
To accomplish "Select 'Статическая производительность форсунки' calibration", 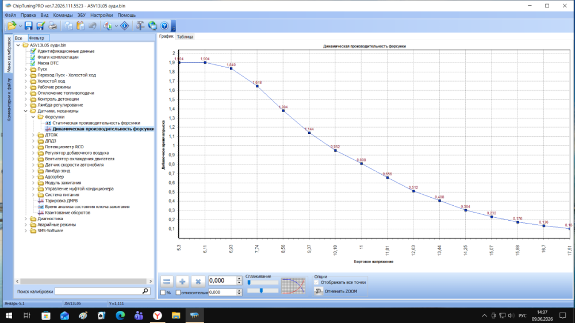I will point(96,123).
